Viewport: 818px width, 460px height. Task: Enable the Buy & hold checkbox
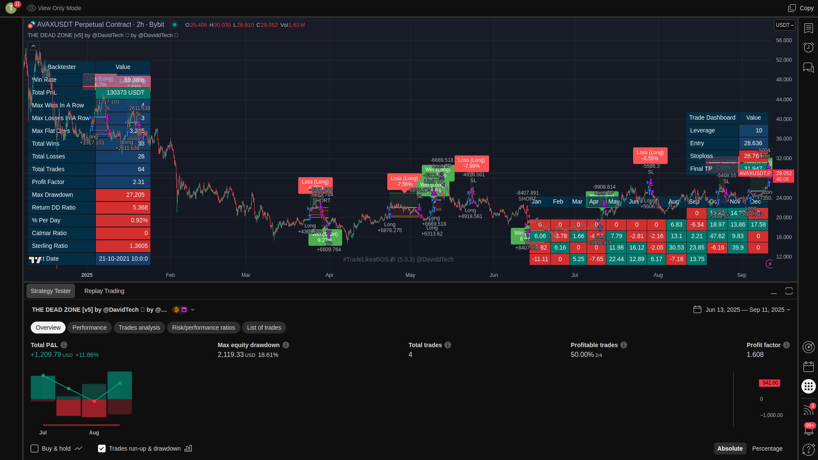pyautogui.click(x=35, y=448)
